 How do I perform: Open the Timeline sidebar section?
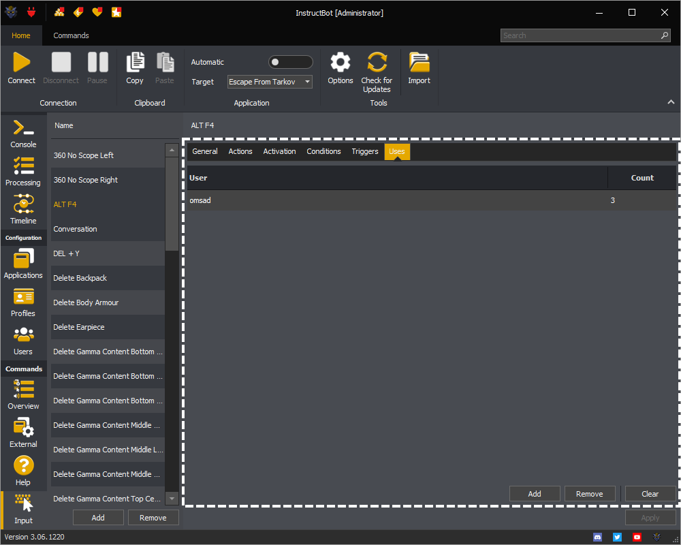click(23, 210)
